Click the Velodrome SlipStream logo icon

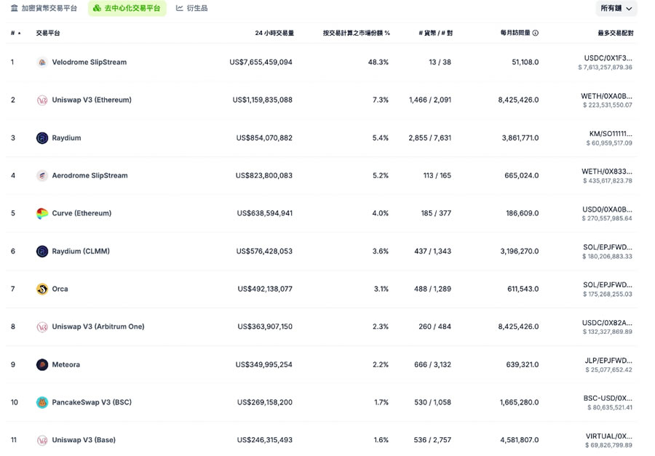[42, 63]
